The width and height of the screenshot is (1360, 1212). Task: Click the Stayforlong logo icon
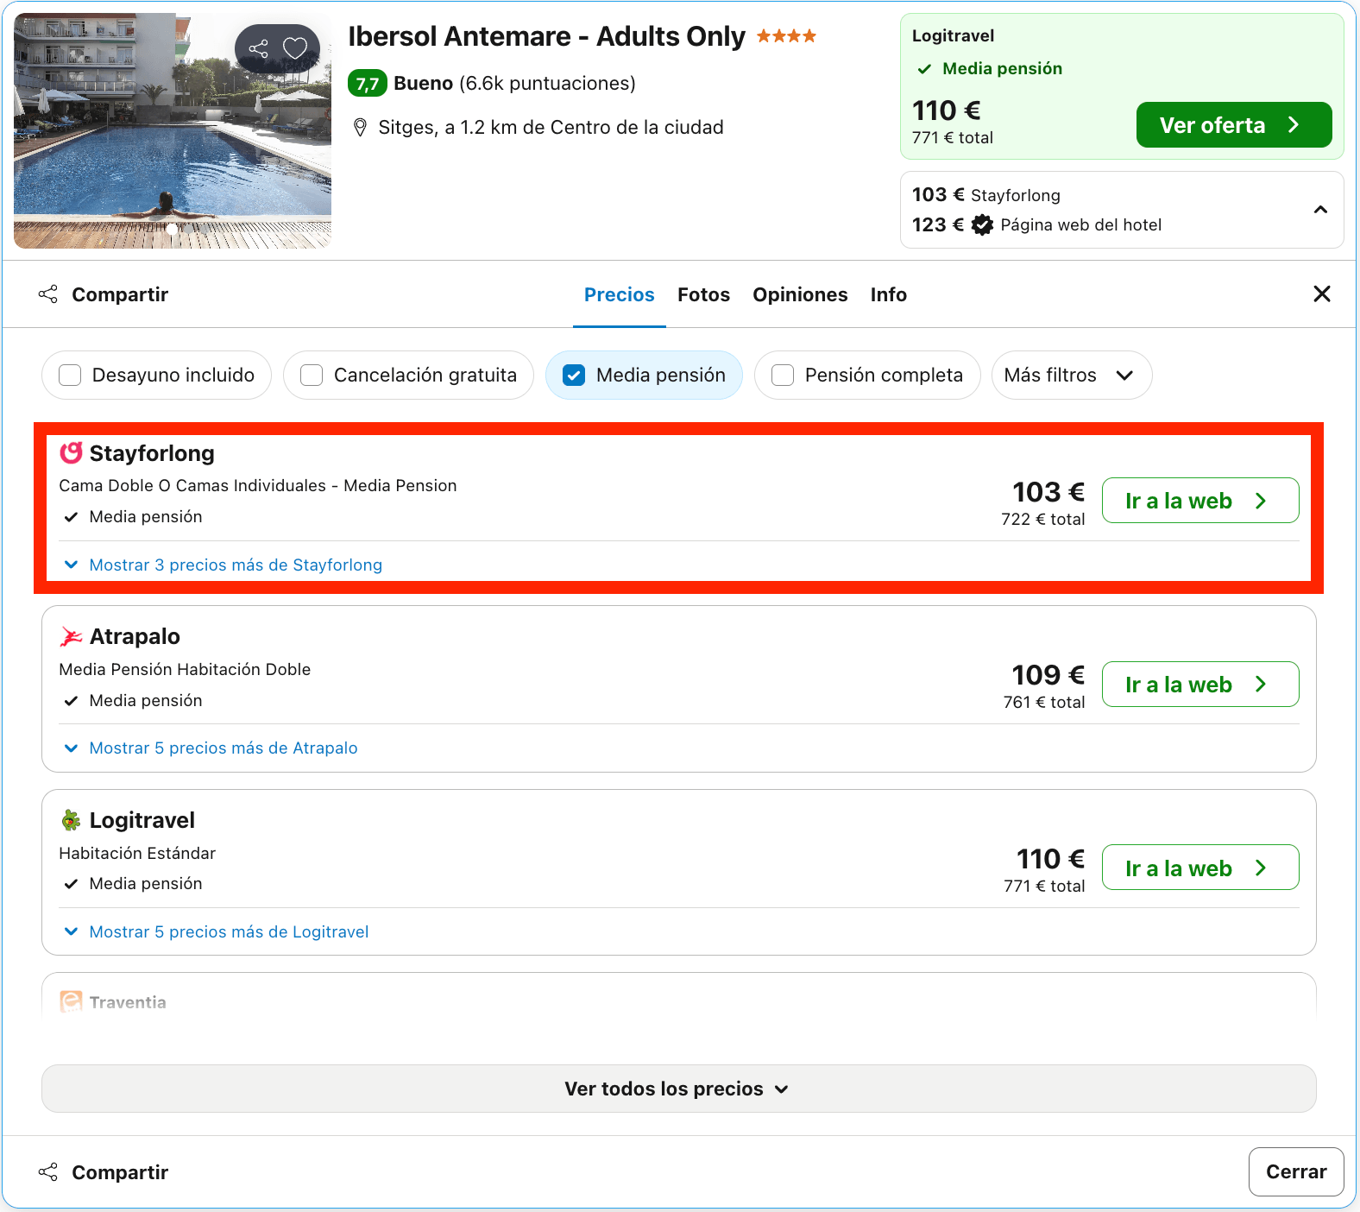point(71,453)
